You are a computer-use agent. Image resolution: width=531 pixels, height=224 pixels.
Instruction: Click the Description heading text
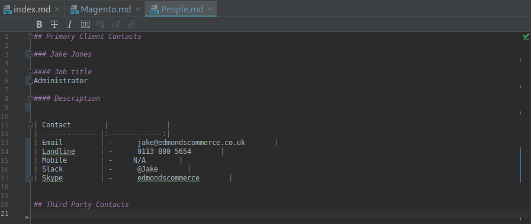67,98
